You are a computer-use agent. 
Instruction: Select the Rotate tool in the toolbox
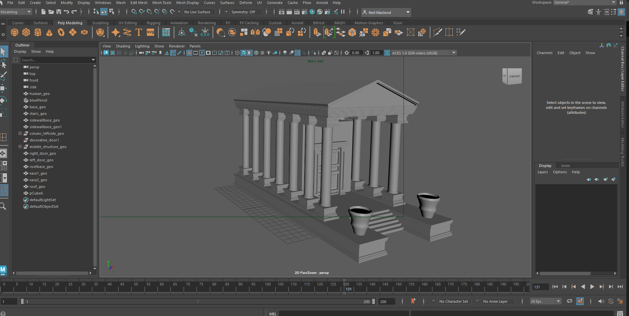click(3, 100)
